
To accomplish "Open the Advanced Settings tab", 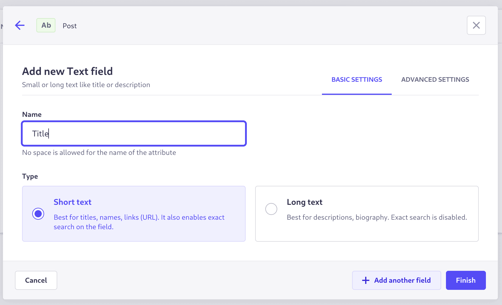I will [435, 80].
